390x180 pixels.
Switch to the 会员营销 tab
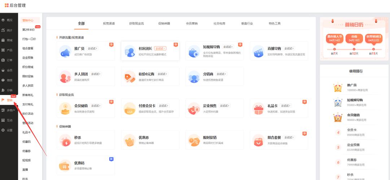click(x=192, y=23)
